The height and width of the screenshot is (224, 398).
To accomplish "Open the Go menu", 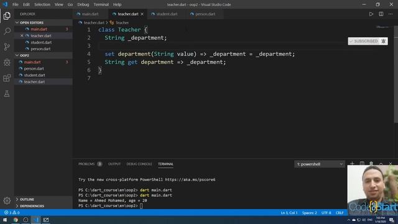I will coord(70,4).
